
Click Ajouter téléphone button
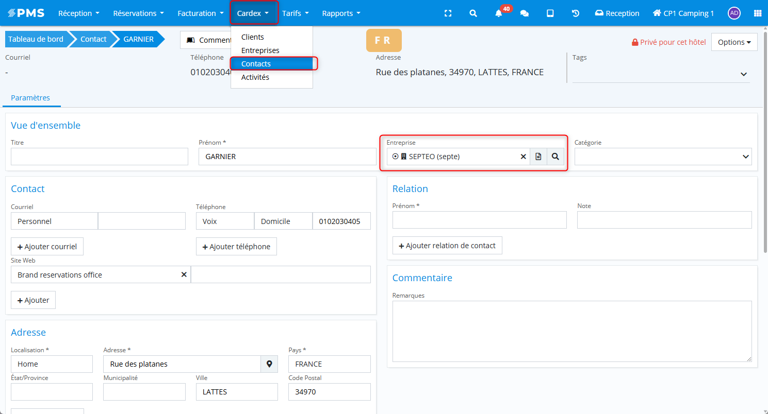[x=236, y=247]
